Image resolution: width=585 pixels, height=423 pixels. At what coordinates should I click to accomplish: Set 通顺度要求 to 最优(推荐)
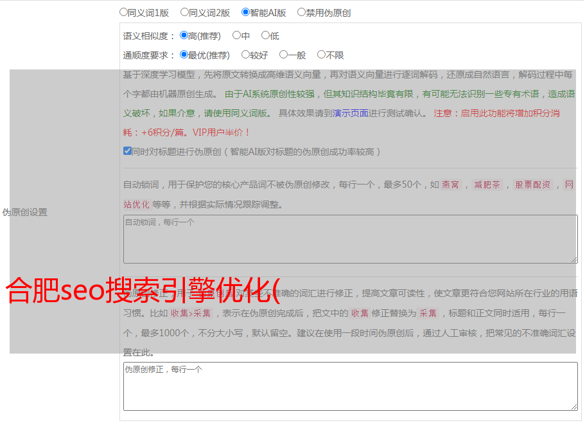(x=184, y=55)
